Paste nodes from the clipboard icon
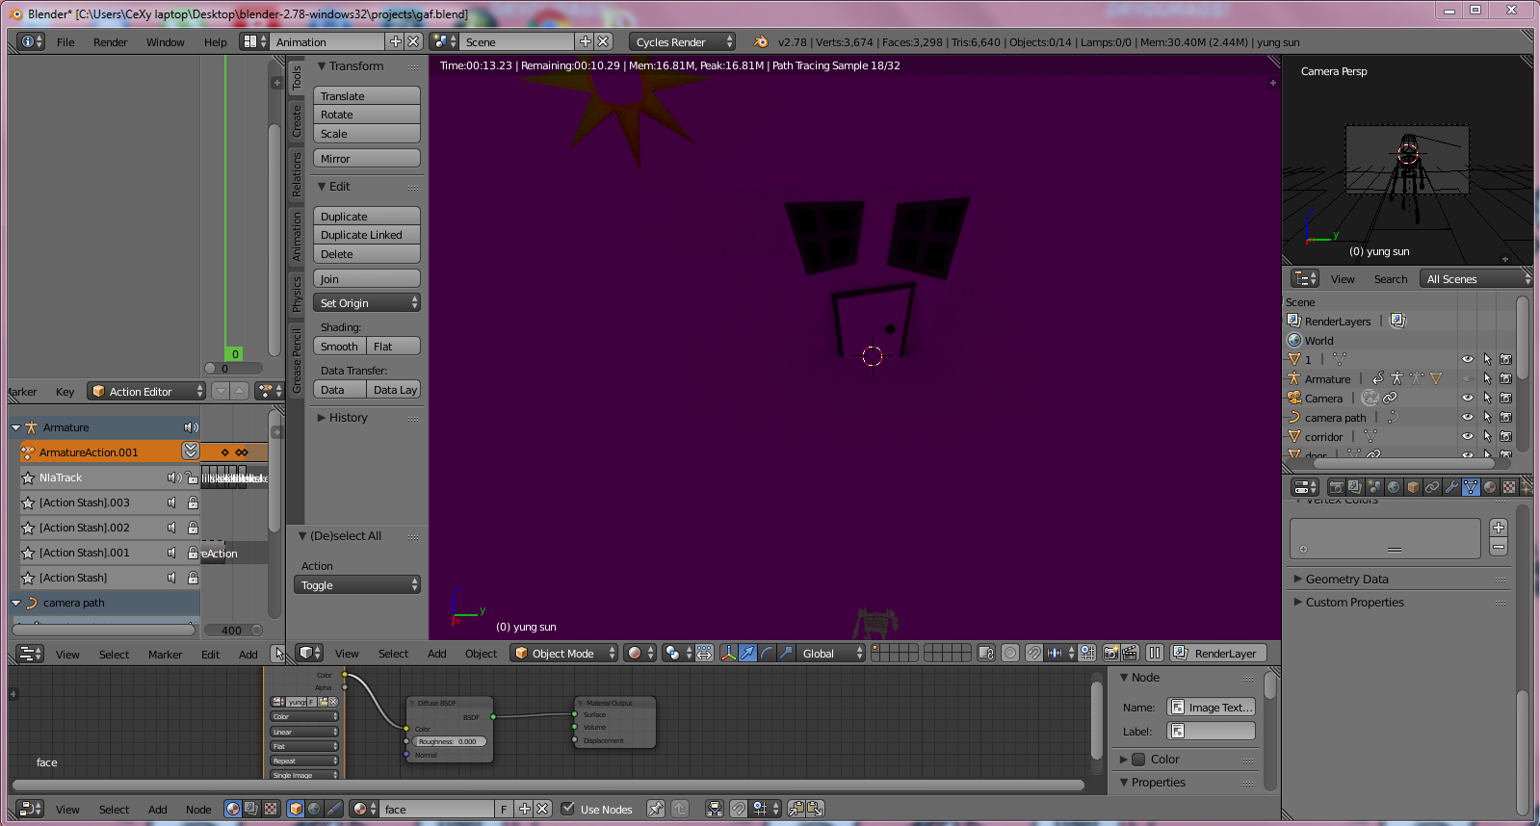This screenshot has height=826, width=1540. click(x=815, y=809)
